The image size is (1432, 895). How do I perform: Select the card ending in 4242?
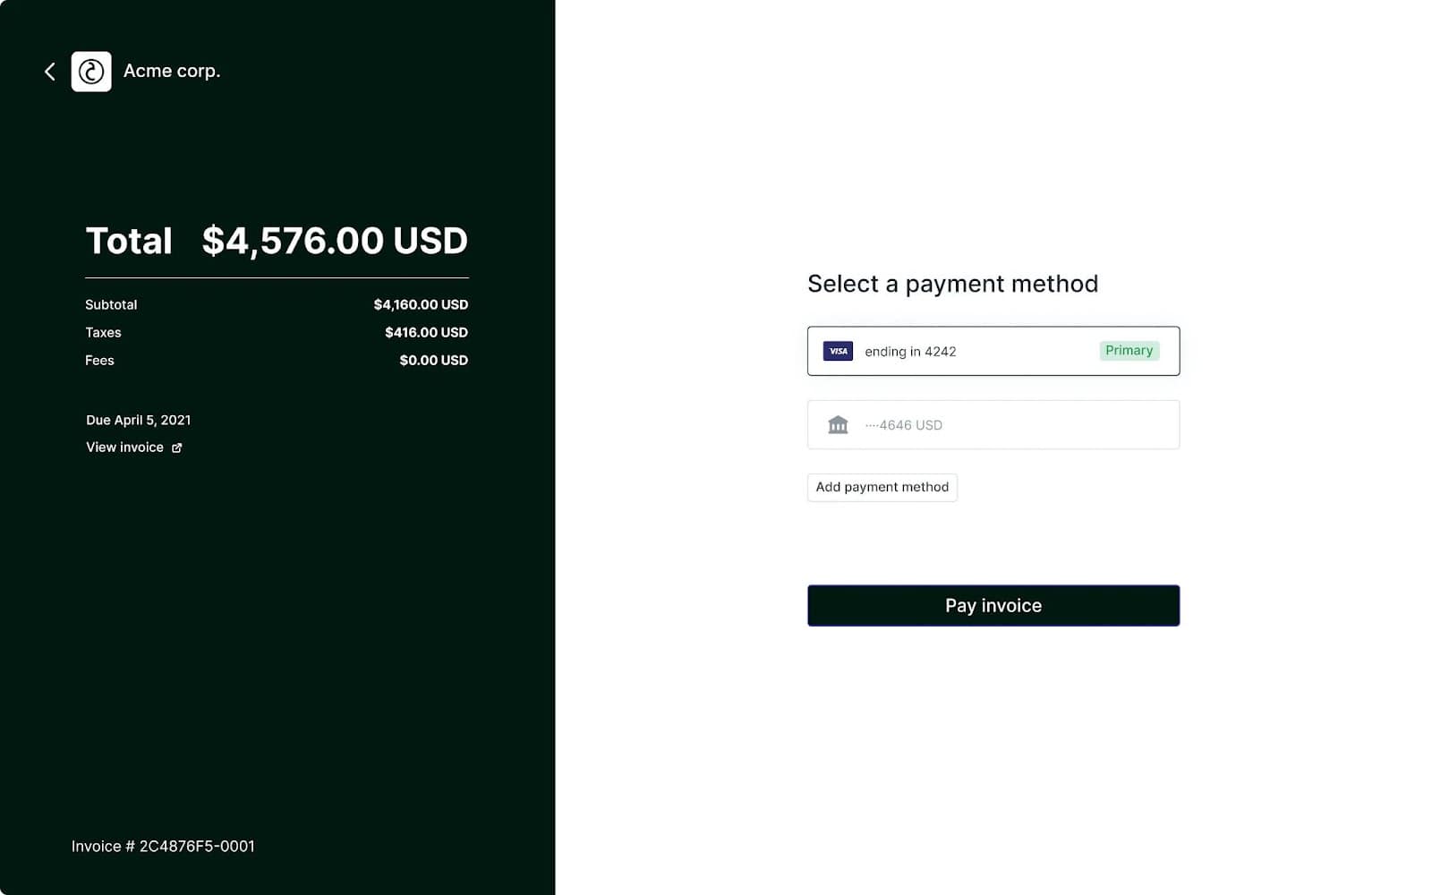[993, 351]
